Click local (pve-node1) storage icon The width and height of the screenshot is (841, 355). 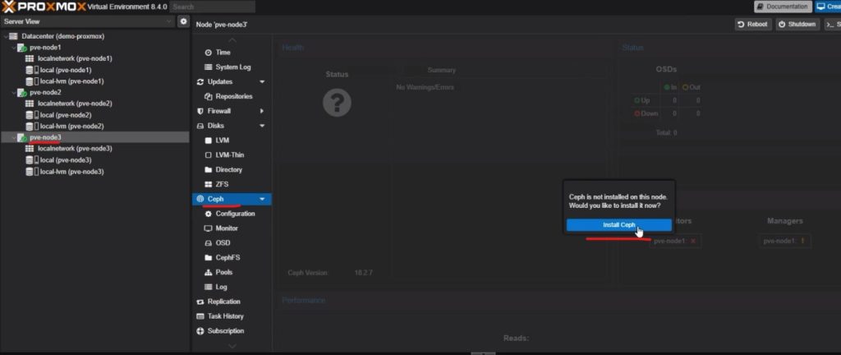click(x=33, y=70)
